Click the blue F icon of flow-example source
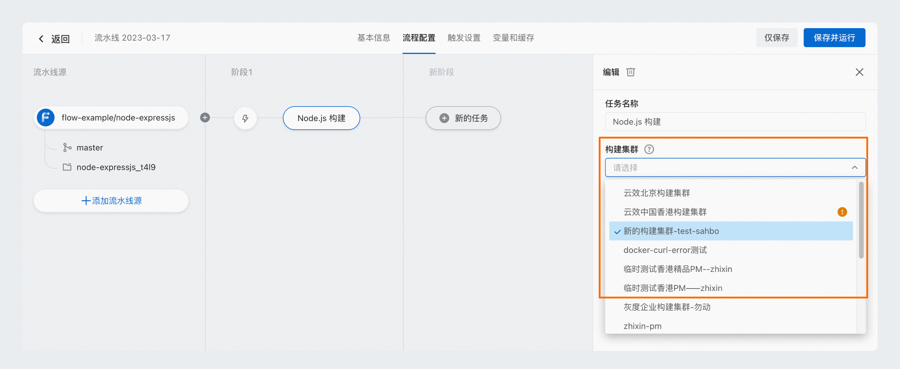The height and width of the screenshot is (369, 900). [46, 118]
